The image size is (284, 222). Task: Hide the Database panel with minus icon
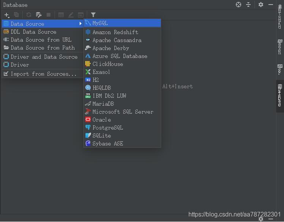271,5
